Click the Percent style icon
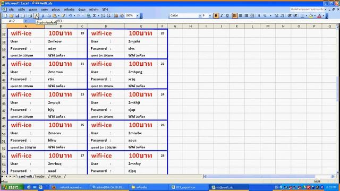Screen dimensions: 340x191 [265, 15]
